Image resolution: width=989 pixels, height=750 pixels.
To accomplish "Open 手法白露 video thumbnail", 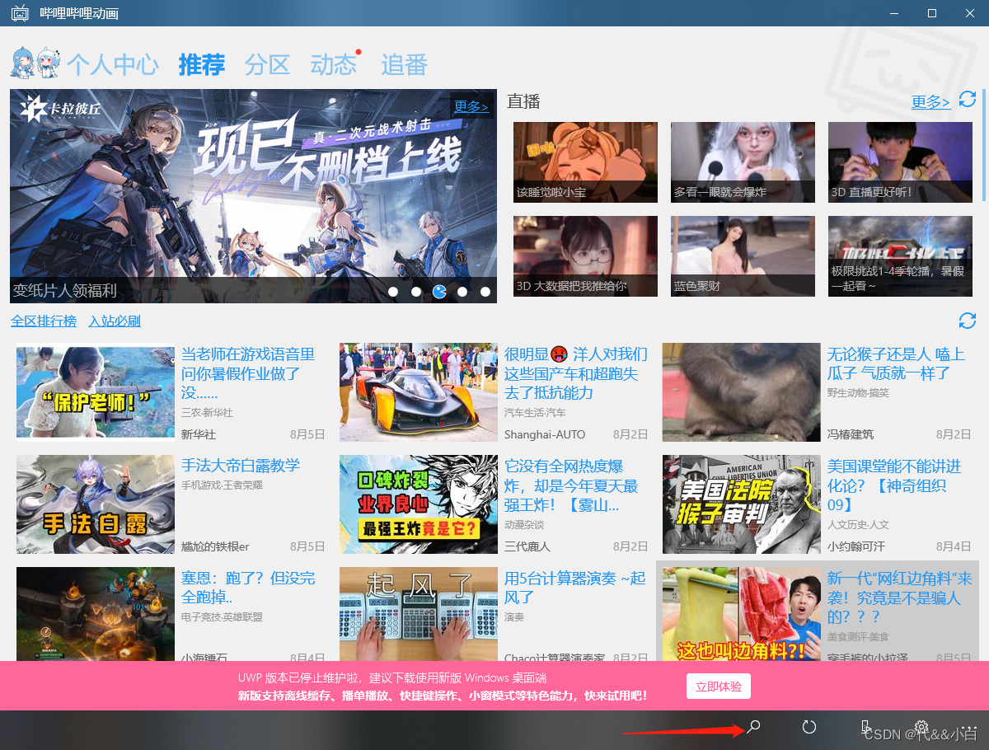I will pyautogui.click(x=96, y=504).
